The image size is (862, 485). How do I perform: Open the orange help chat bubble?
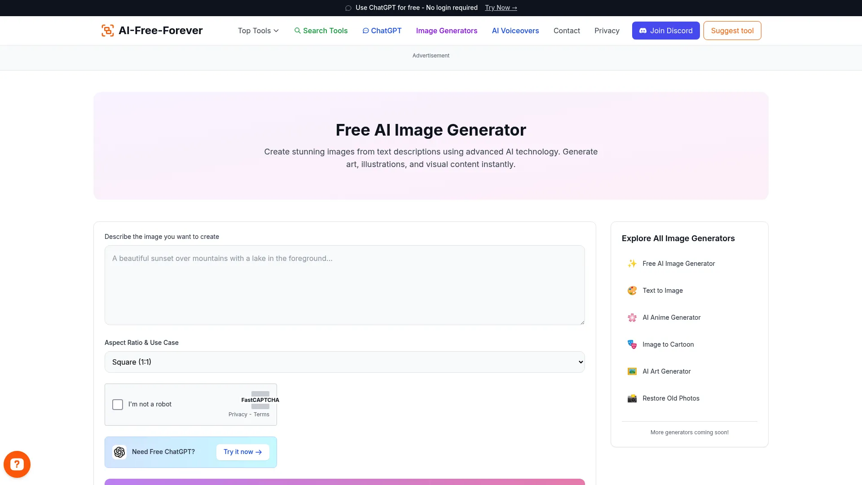coord(17,464)
